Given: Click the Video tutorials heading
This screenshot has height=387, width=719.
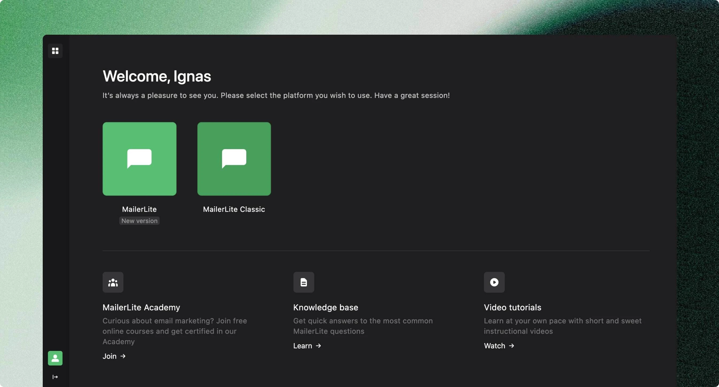Looking at the screenshot, I should (513, 307).
